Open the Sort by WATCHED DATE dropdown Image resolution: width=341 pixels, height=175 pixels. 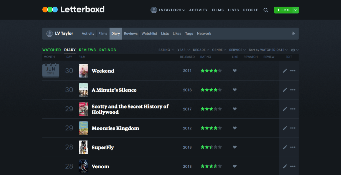(x=268, y=50)
